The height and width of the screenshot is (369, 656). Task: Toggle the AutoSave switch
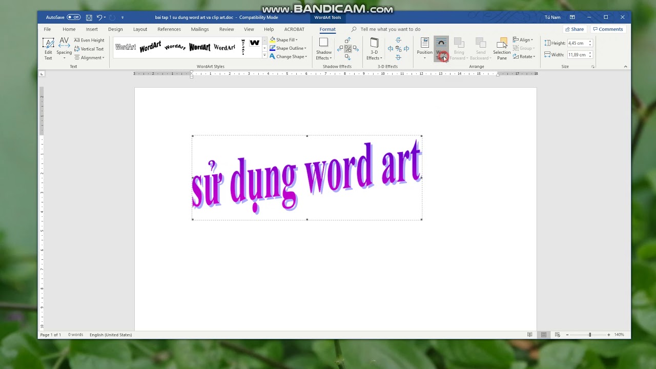(x=73, y=17)
